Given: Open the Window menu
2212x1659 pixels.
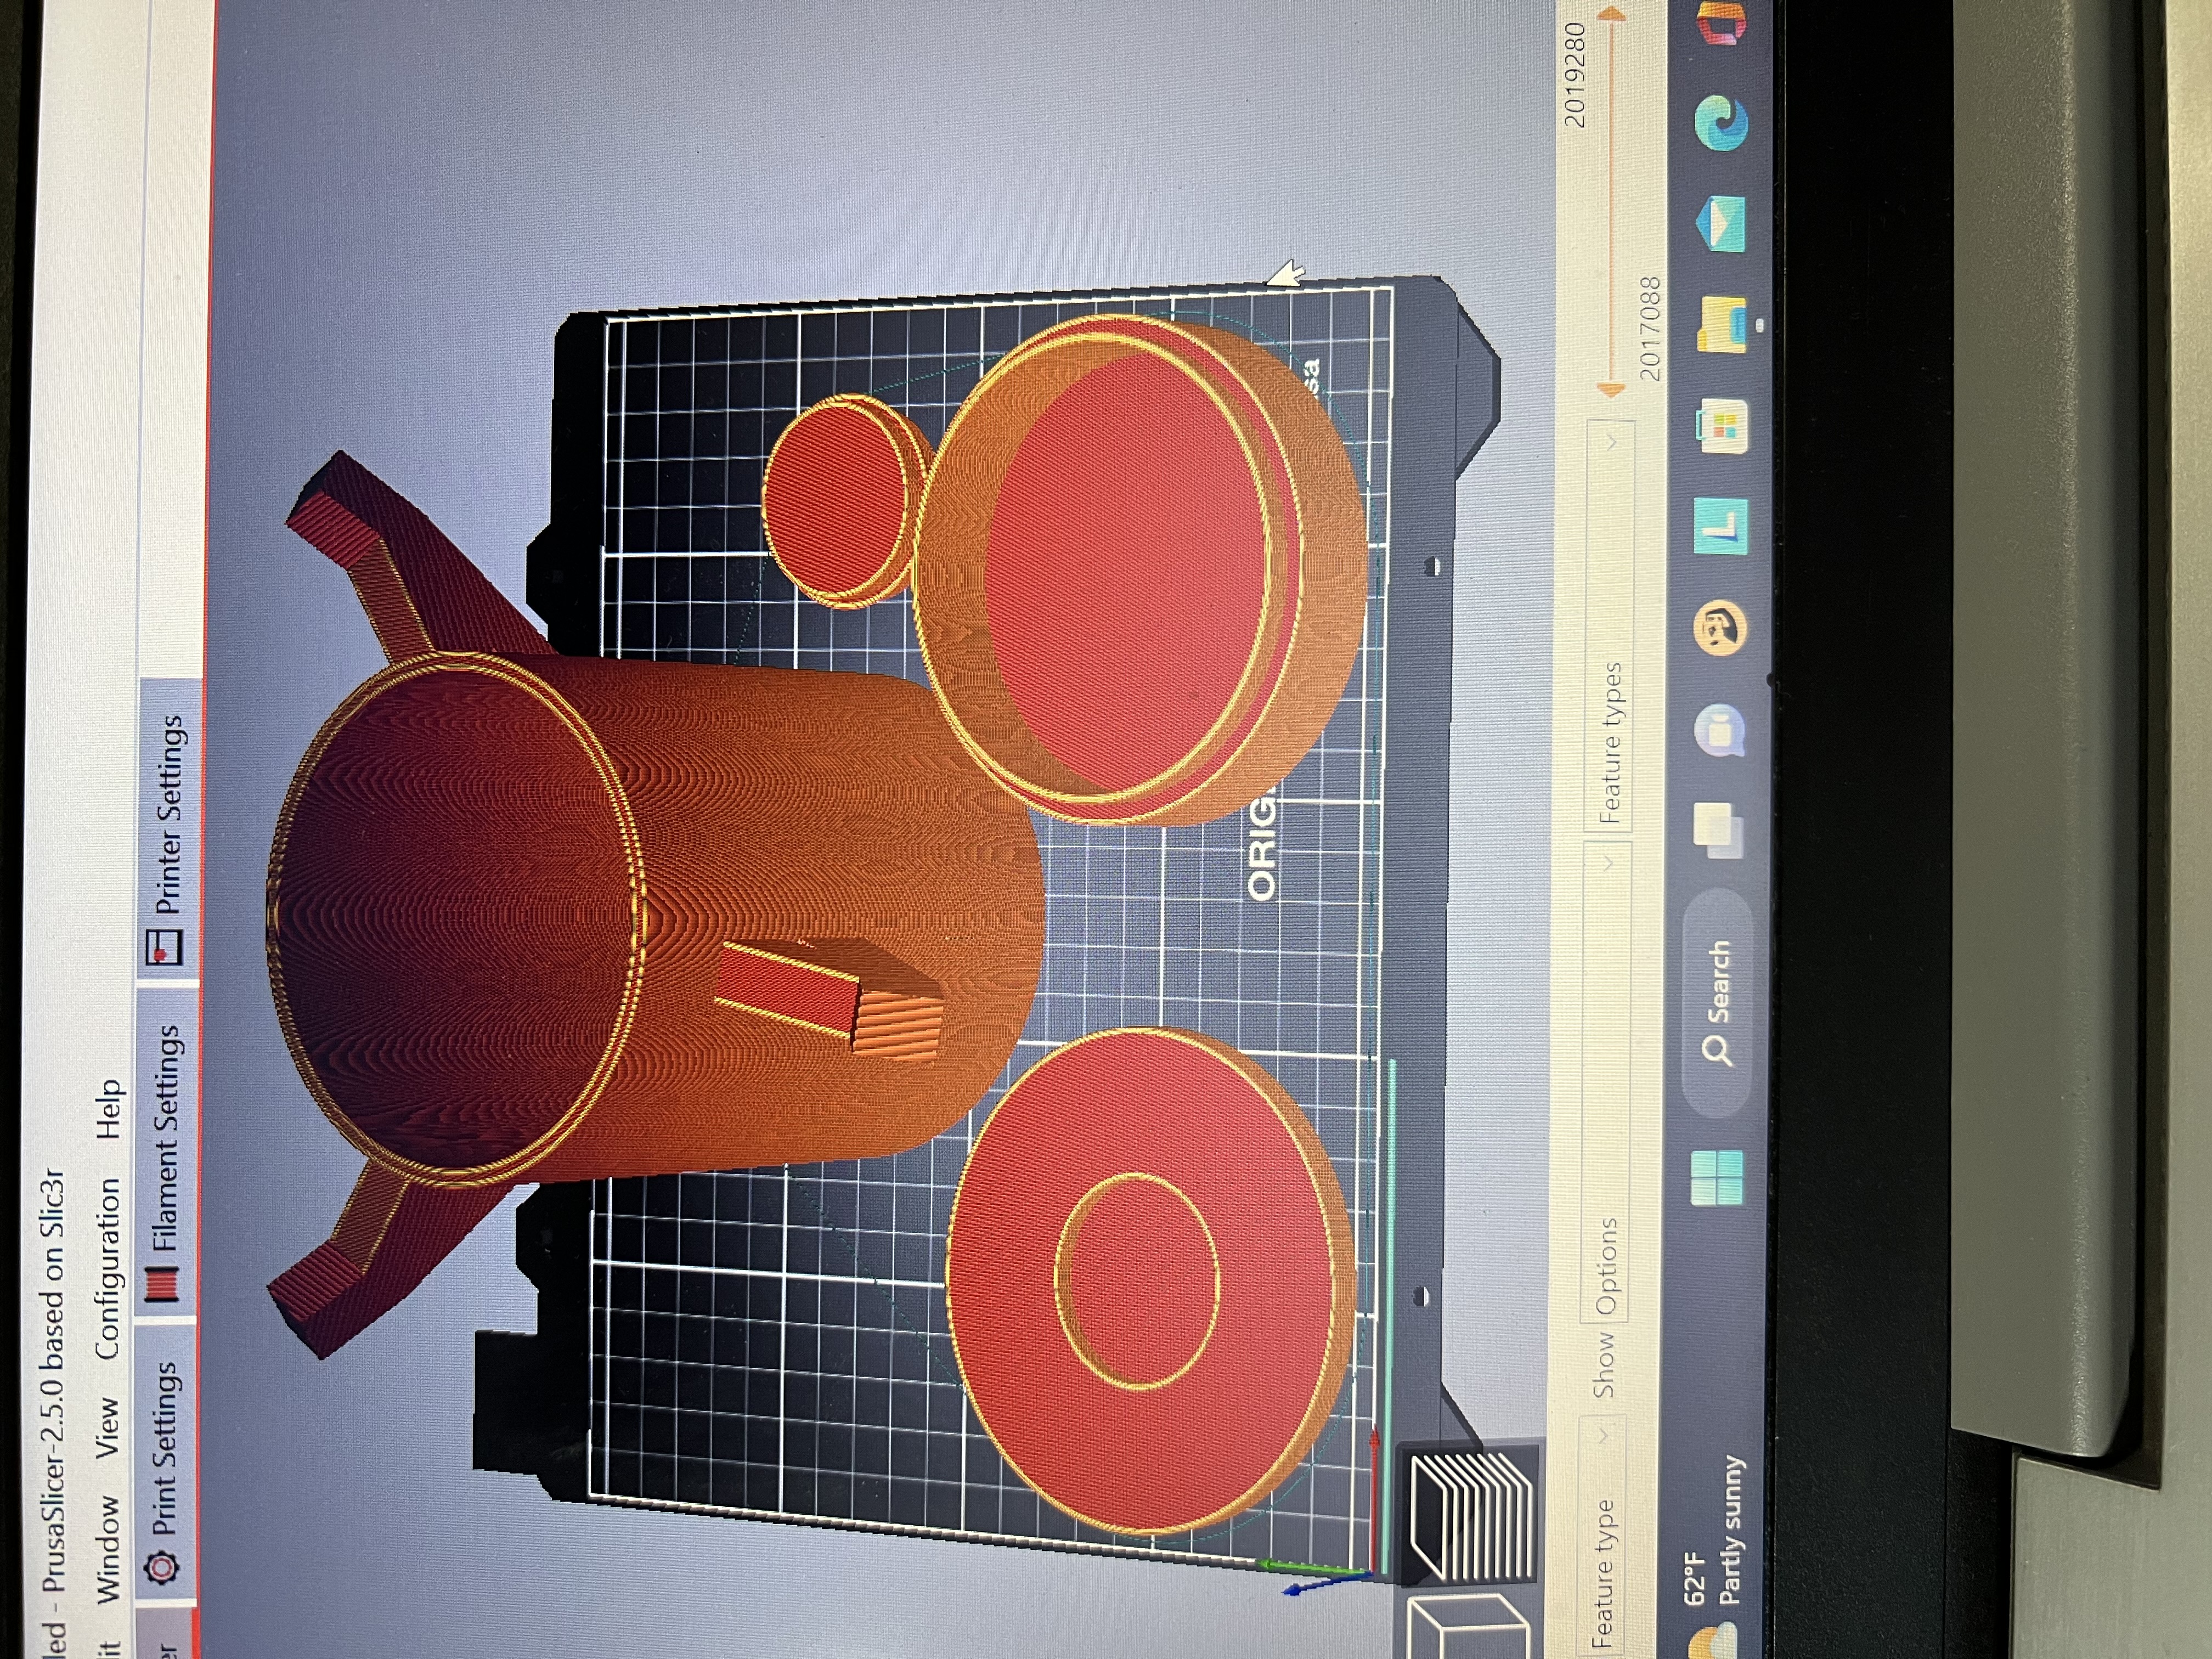Looking at the screenshot, I should [107, 1549].
